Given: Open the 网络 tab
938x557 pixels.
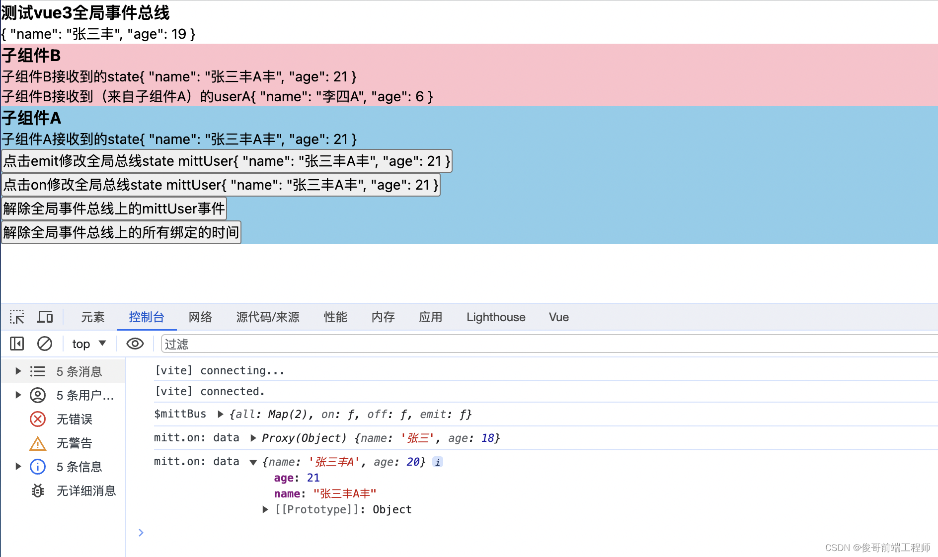Looking at the screenshot, I should (x=200, y=317).
